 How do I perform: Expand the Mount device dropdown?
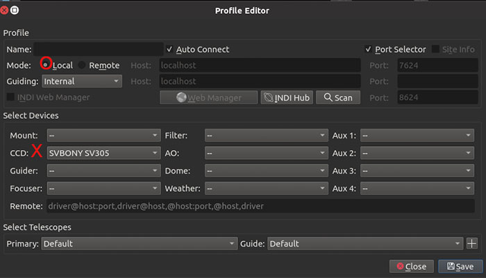click(103, 135)
